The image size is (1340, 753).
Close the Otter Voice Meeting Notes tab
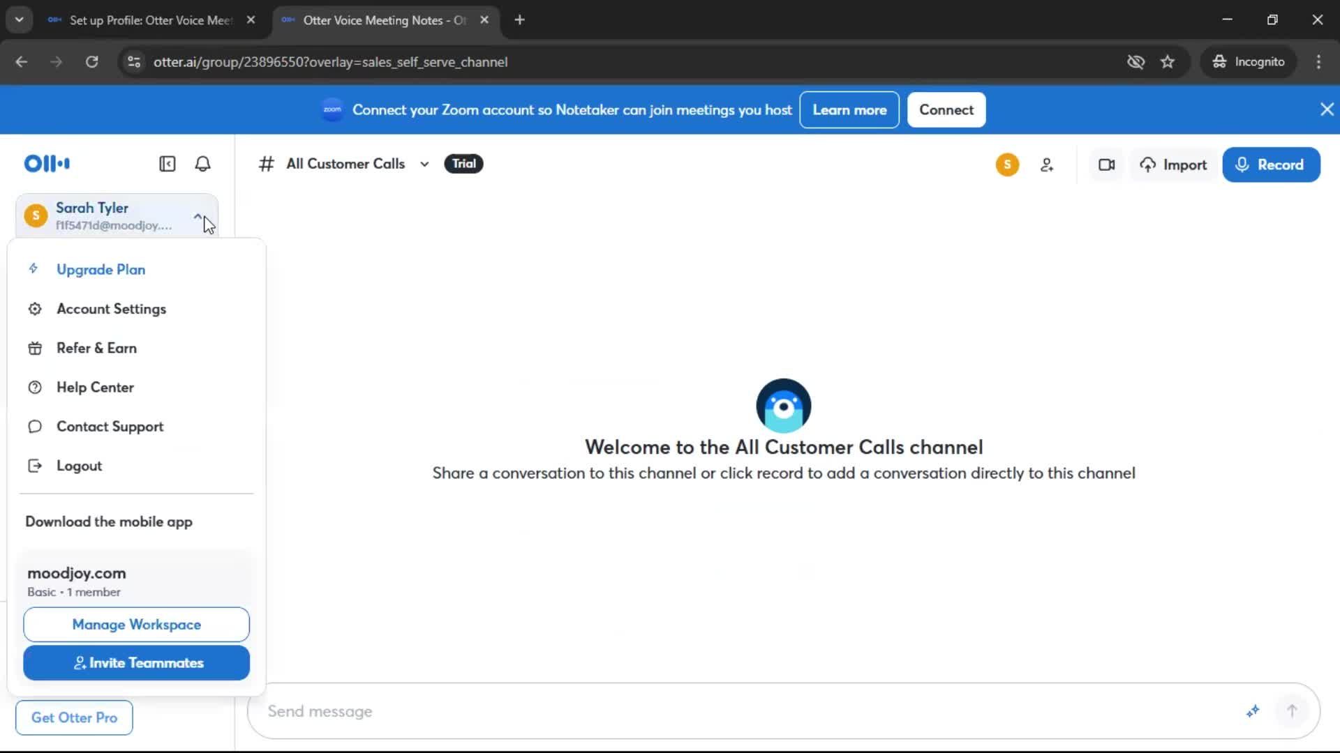484,20
